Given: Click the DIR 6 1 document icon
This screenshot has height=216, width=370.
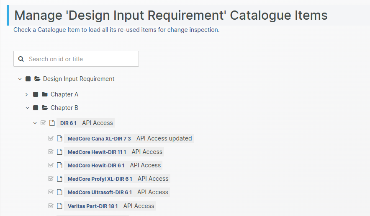Looking at the screenshot, I should pos(52,123).
